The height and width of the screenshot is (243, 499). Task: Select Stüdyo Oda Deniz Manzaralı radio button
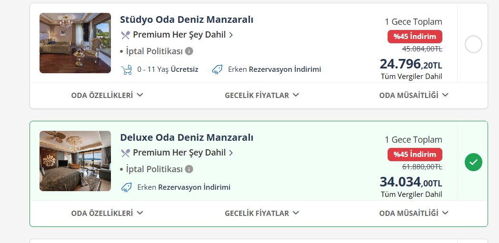point(473,45)
